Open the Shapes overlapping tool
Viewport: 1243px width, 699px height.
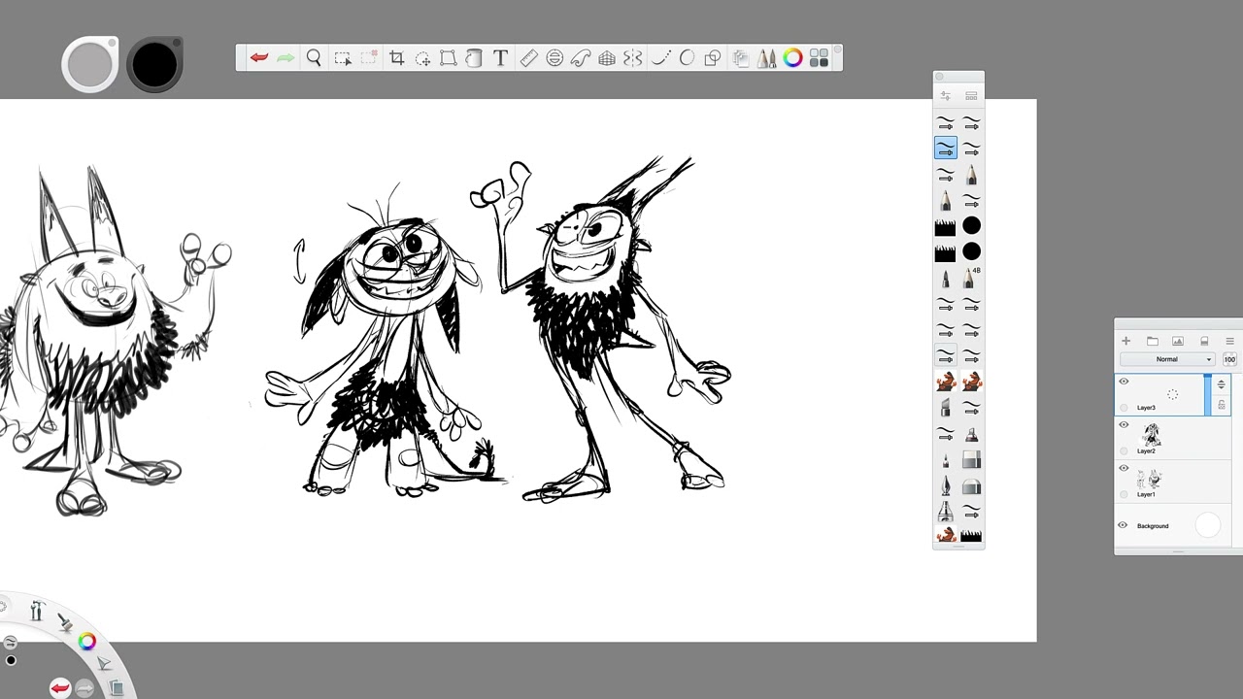coord(713,58)
